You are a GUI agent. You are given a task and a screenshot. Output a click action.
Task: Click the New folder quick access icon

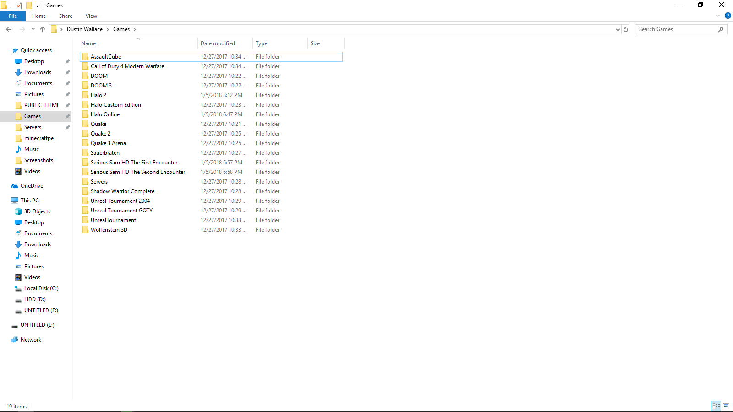point(29,5)
